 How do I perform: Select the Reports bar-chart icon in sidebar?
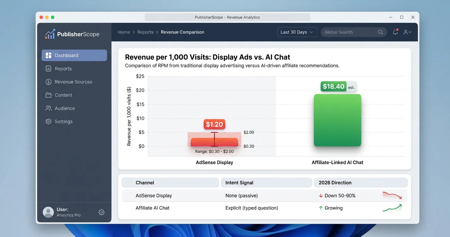tap(48, 68)
